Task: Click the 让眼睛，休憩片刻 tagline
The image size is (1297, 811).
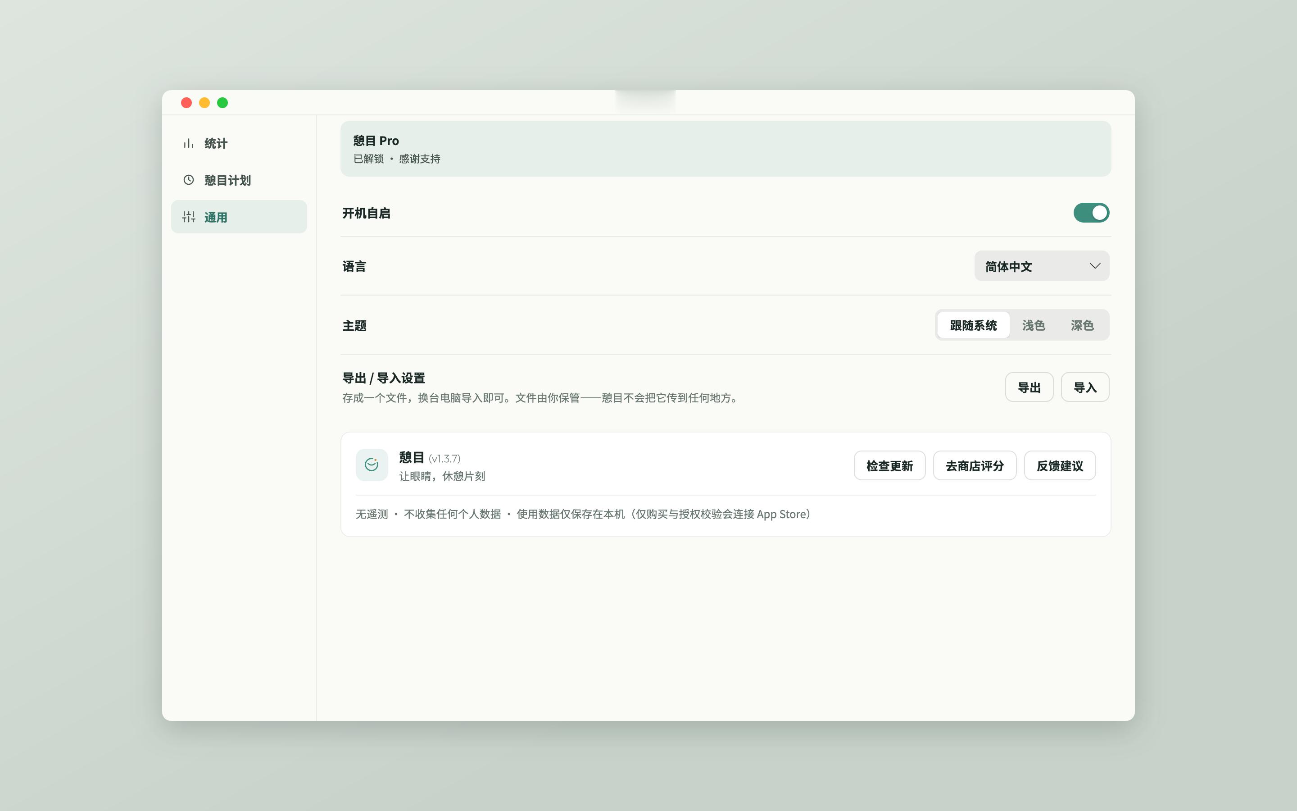Action: coord(442,476)
